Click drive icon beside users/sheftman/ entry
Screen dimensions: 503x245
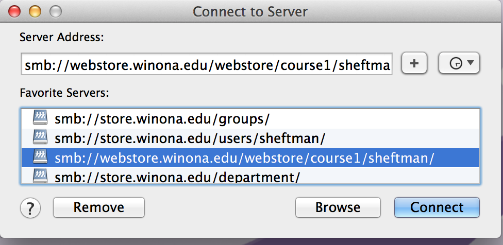[x=40, y=138]
